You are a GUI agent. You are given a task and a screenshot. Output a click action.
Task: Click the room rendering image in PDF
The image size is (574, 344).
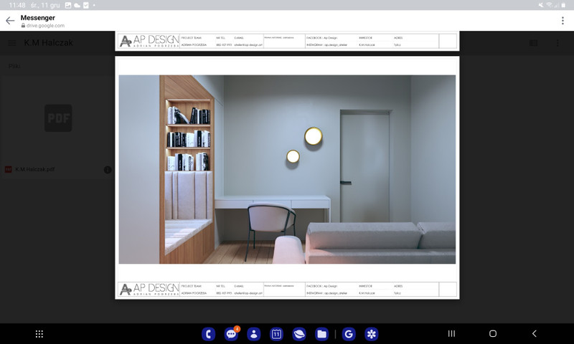287,169
